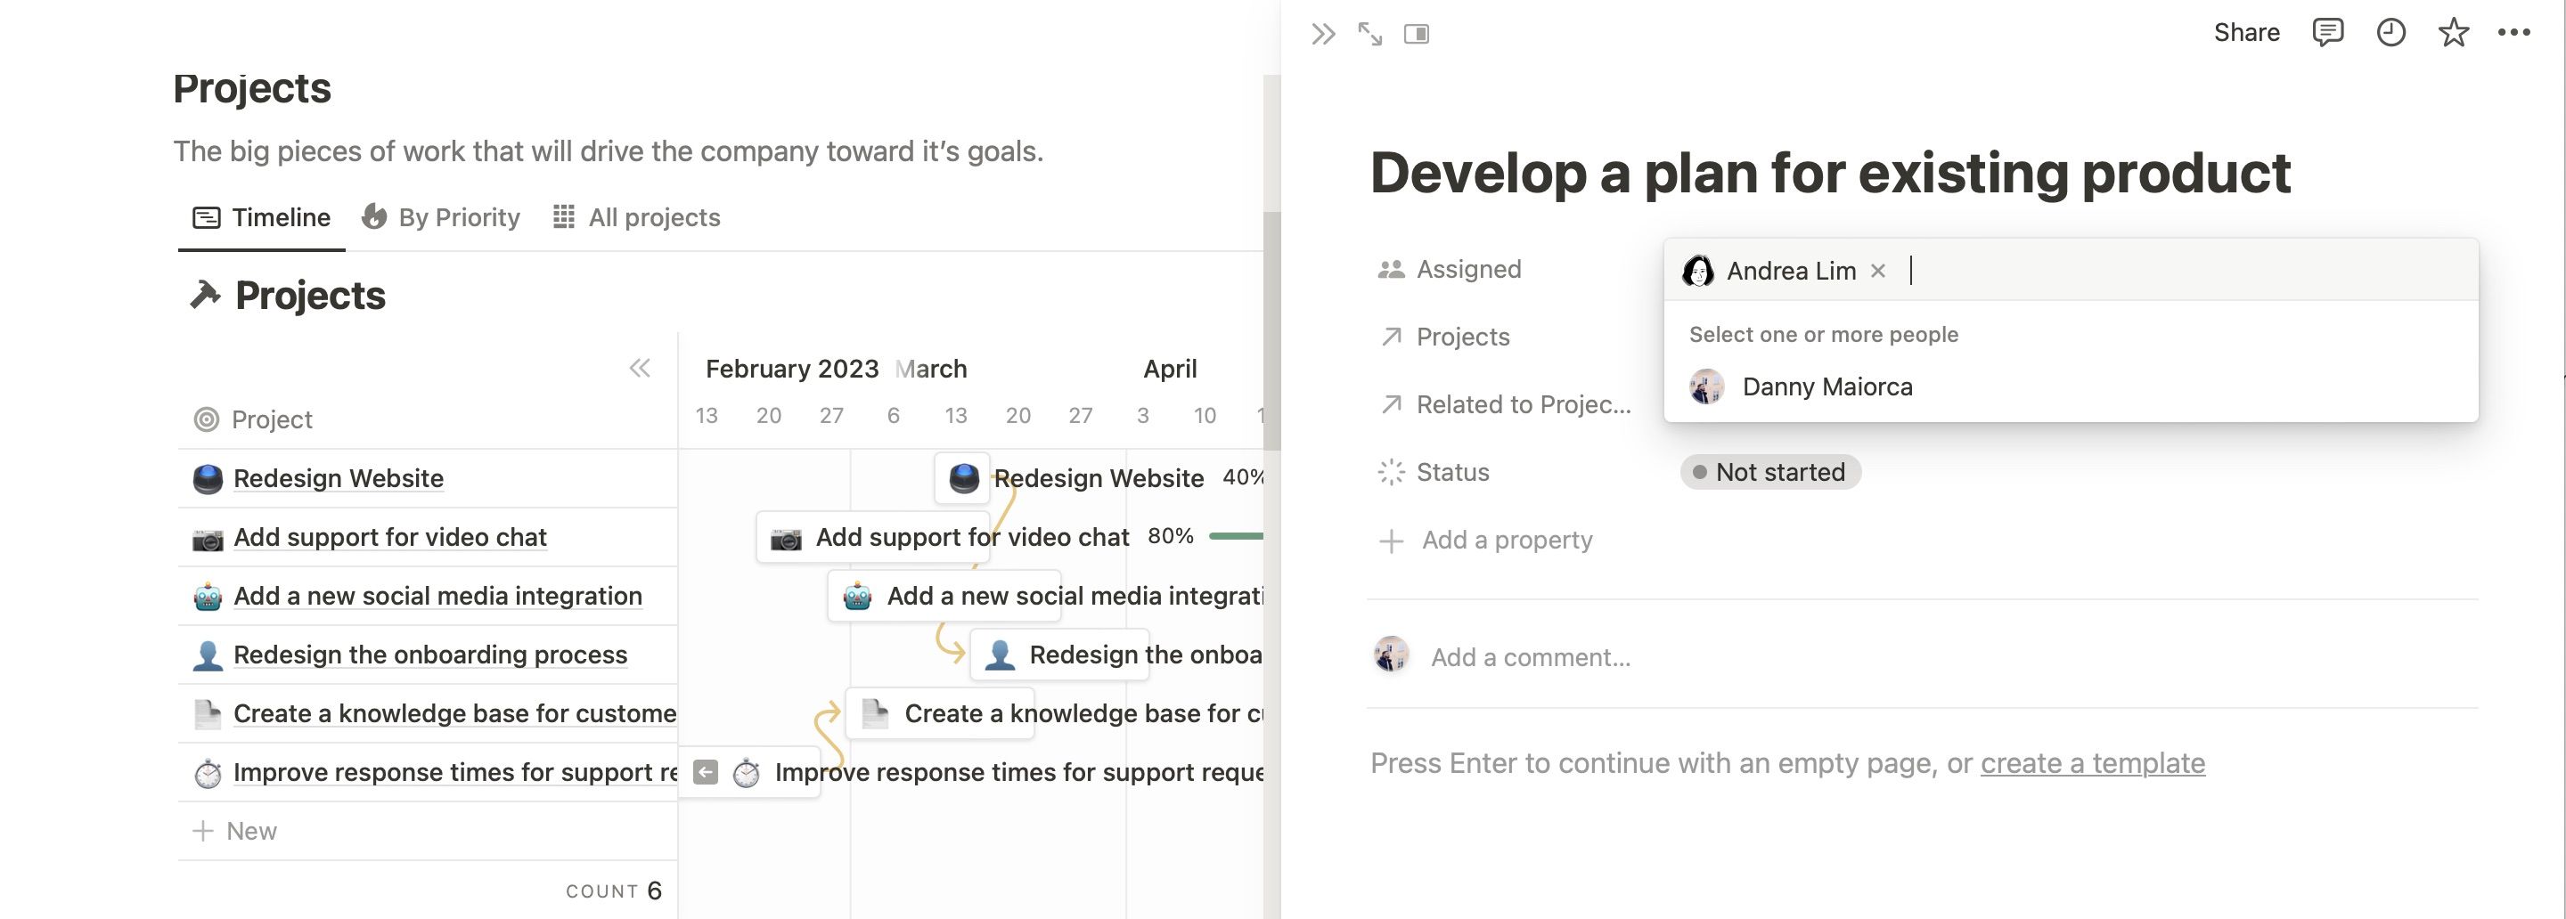Collapse the timeline table sidebar
Viewport: 2566px width, 919px height.
640,369
